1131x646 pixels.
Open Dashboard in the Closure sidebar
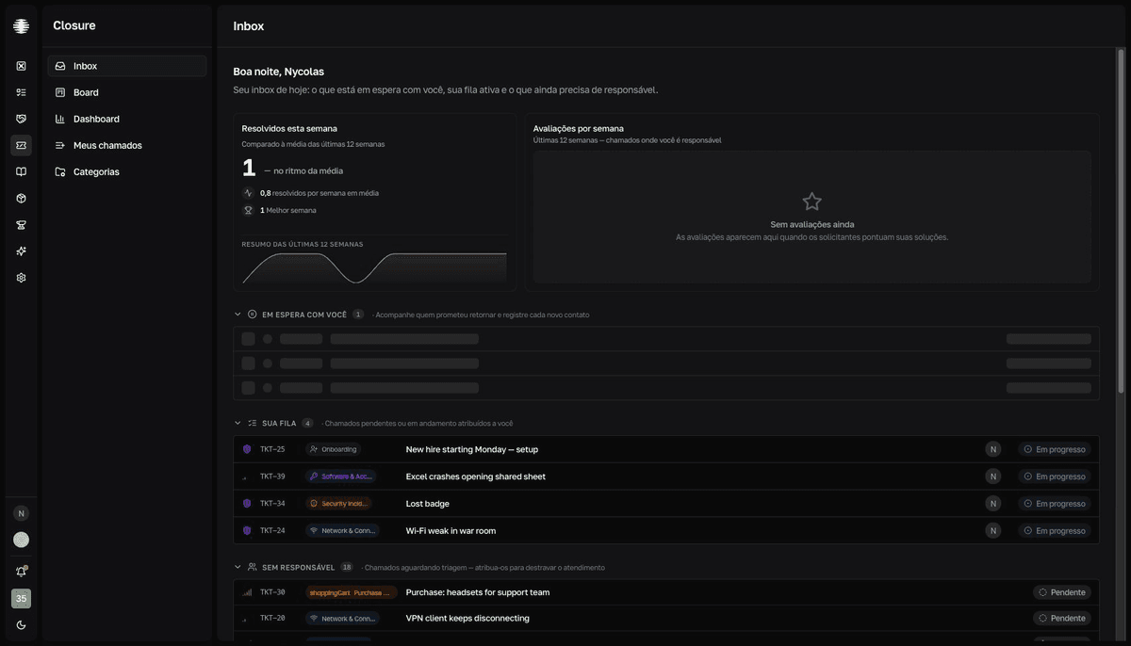(x=127, y=119)
